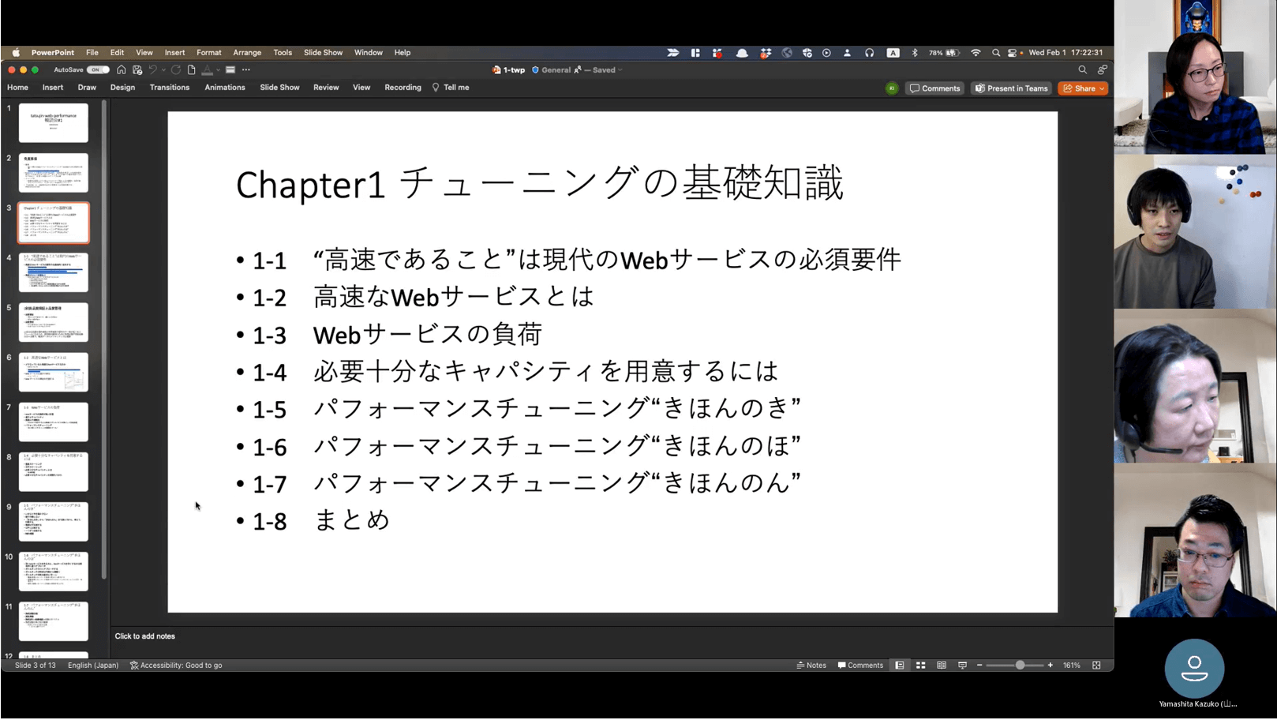Open the Format menu
The image size is (1277, 720).
[x=209, y=53]
